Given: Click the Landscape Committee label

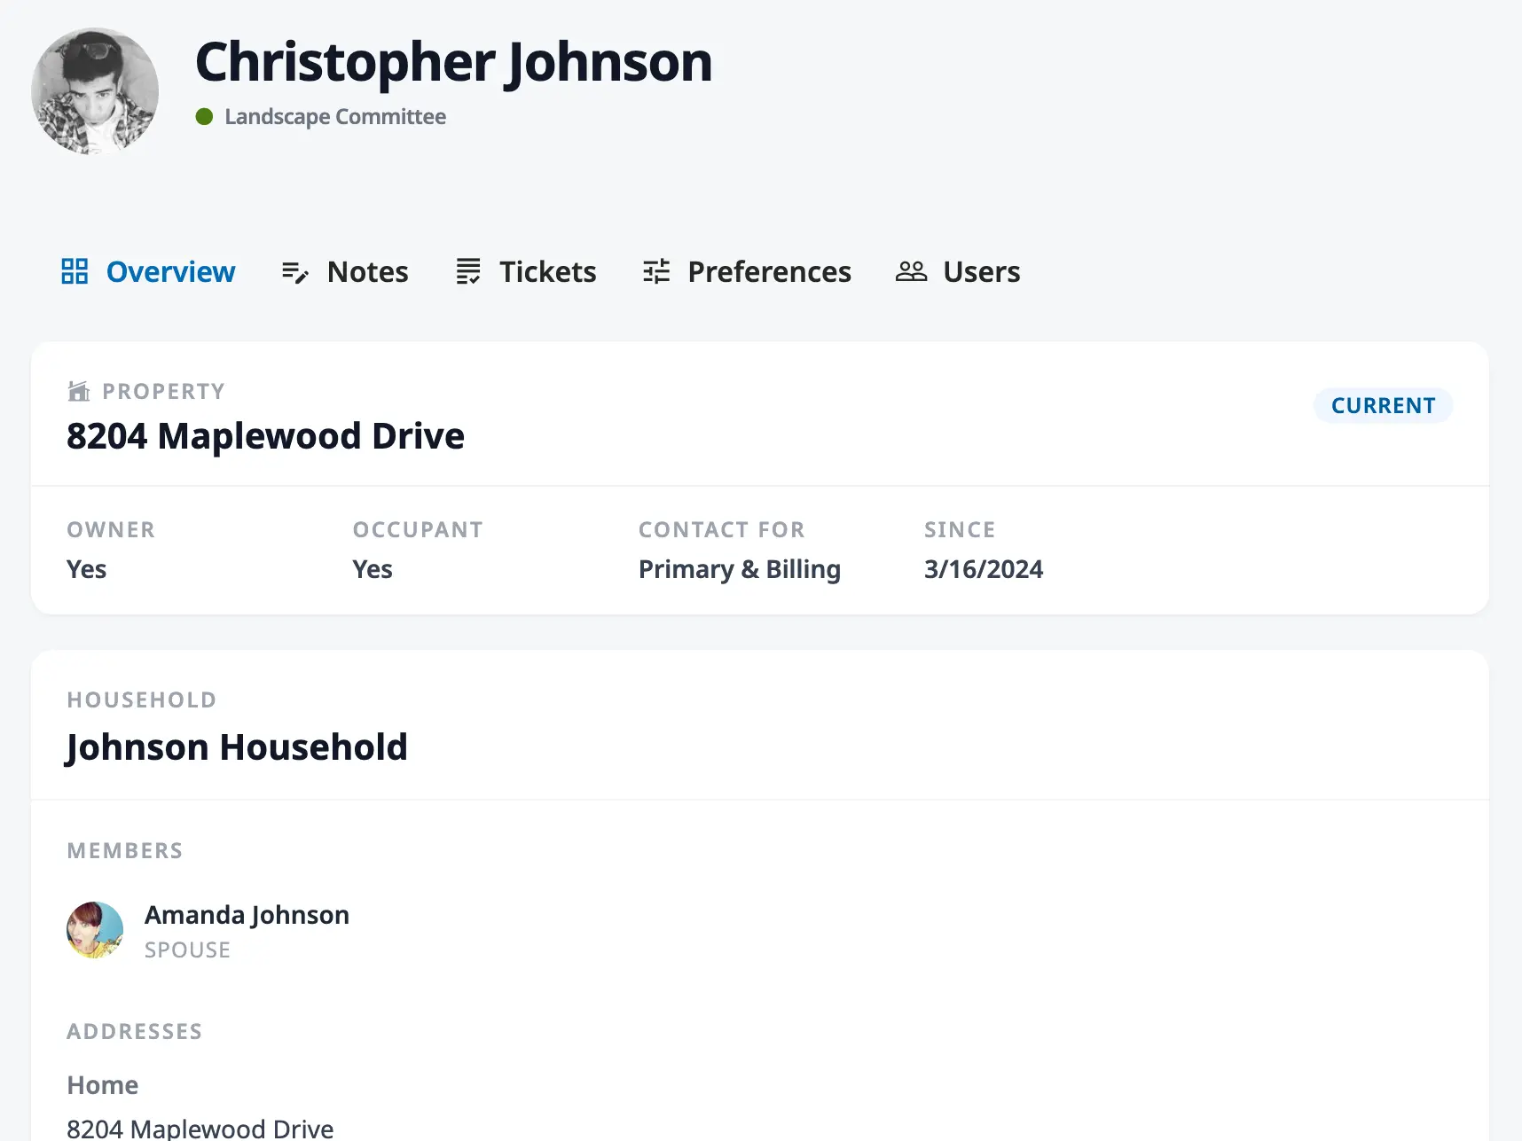Looking at the screenshot, I should pos(336,116).
